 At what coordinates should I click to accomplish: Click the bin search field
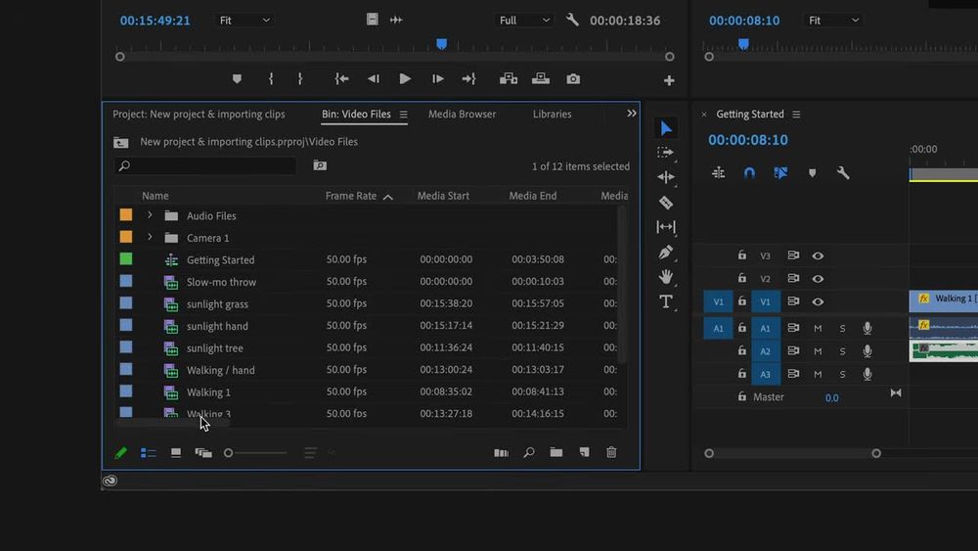tap(204, 166)
